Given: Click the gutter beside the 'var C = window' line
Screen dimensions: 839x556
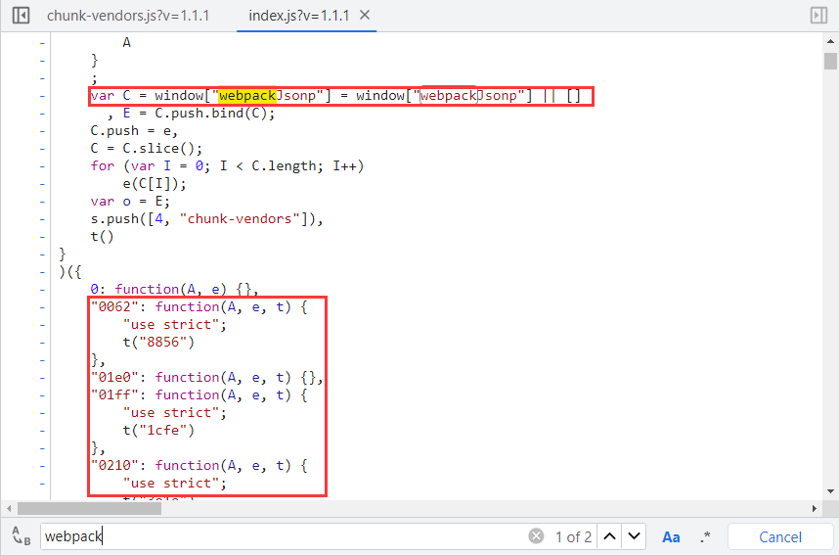Looking at the screenshot, I should coord(41,96).
